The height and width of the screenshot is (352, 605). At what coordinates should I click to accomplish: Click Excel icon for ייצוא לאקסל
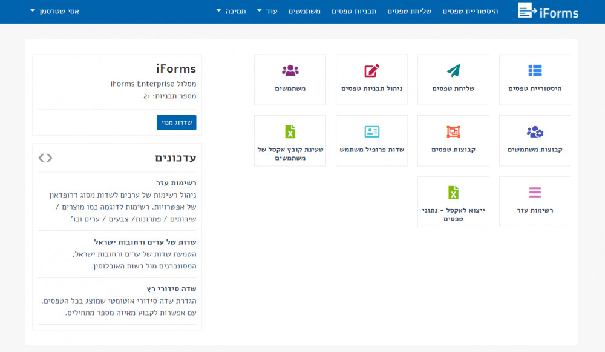tap(453, 193)
